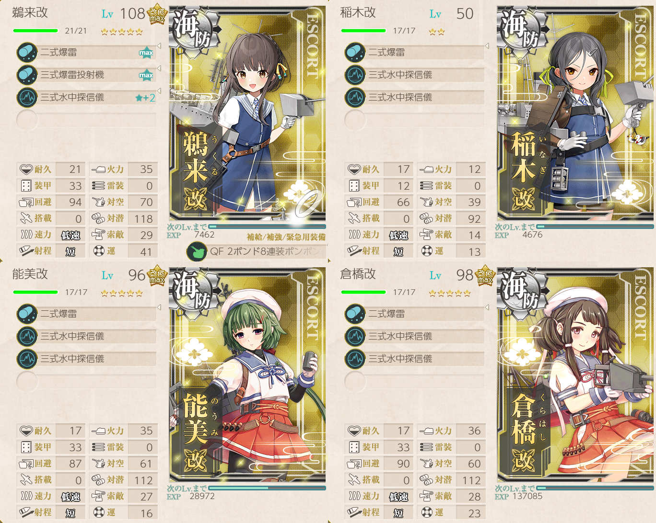The width and height of the screenshot is (656, 523).
Task: Click the 補給/補強/緊急用装備 label under 鵜来改
Action: 286,237
